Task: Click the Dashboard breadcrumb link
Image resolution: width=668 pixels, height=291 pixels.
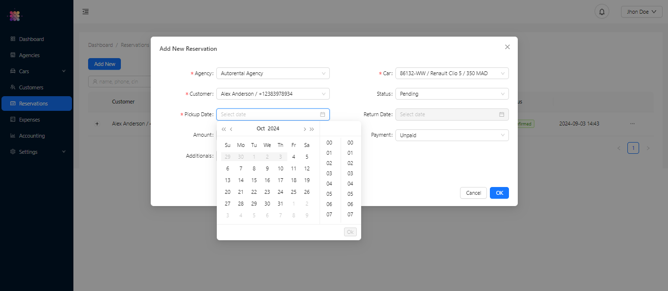Action: pyautogui.click(x=100, y=45)
